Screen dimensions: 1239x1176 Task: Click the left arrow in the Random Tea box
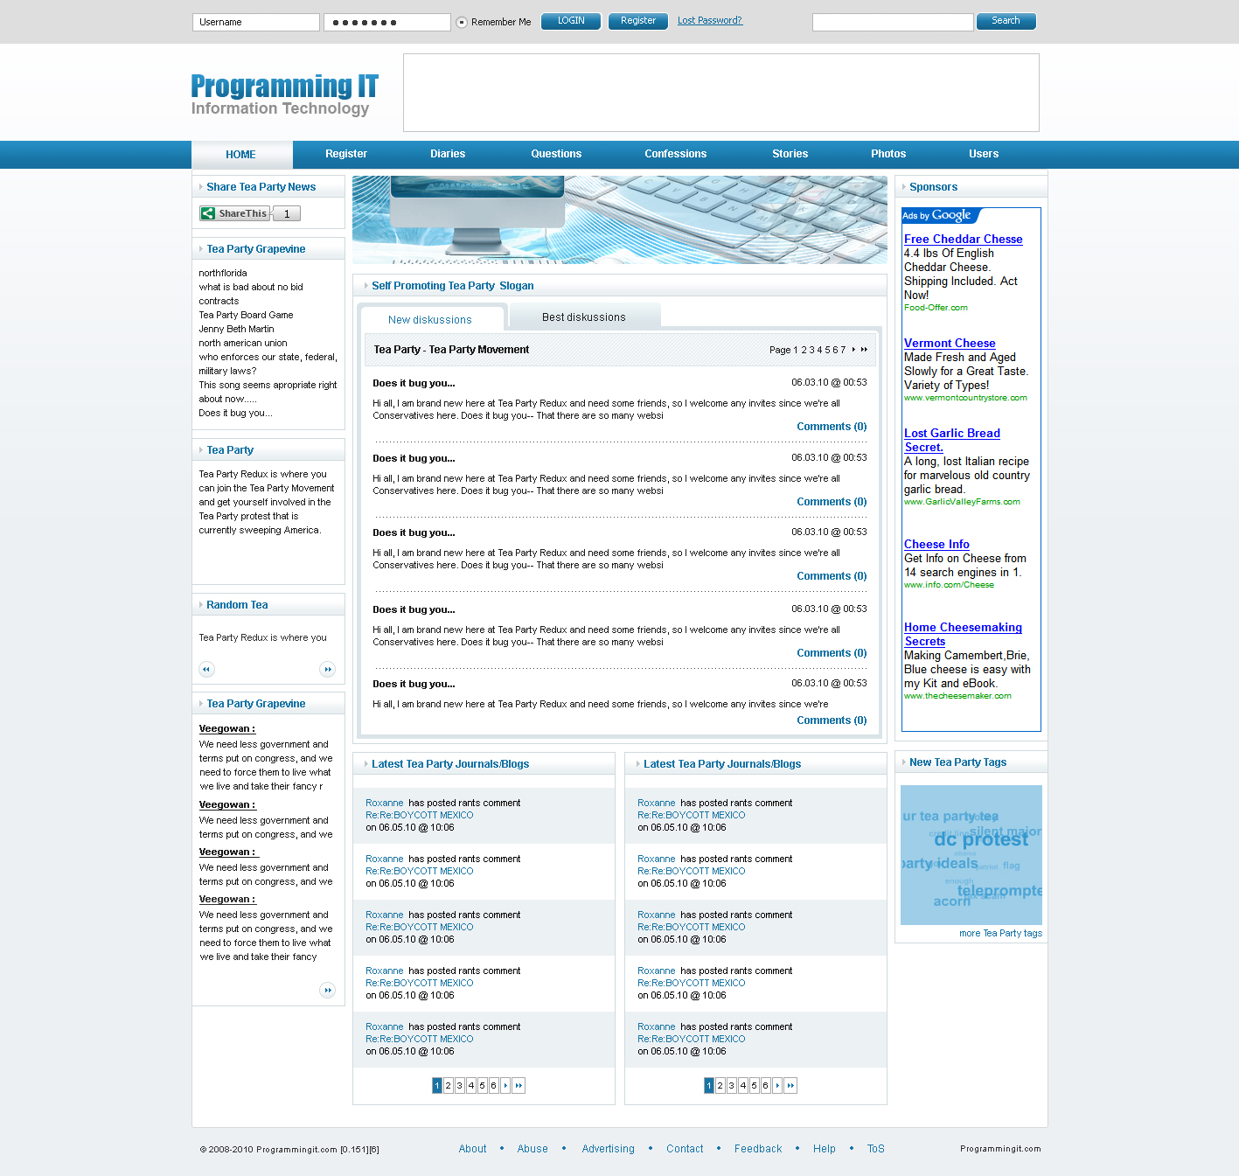(x=206, y=669)
